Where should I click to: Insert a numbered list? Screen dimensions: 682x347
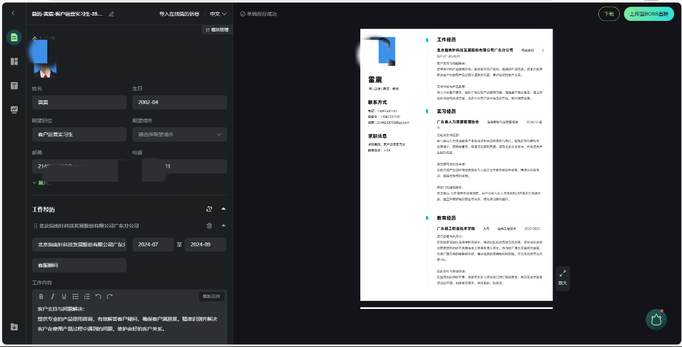[x=86, y=297]
